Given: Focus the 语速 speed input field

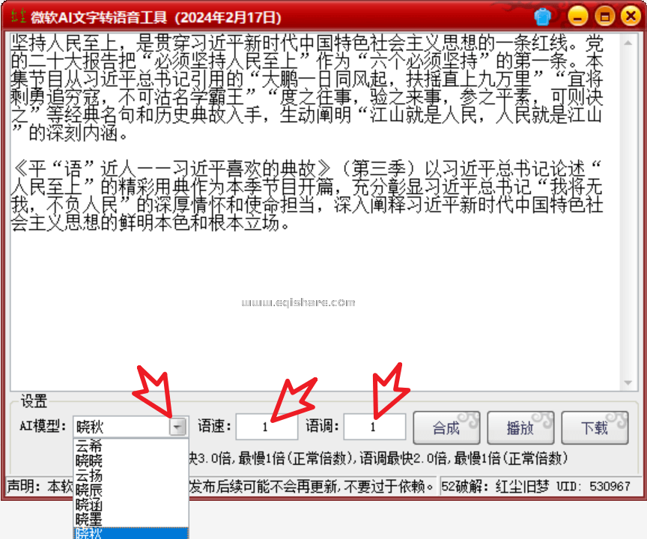Looking at the screenshot, I should point(265,427).
